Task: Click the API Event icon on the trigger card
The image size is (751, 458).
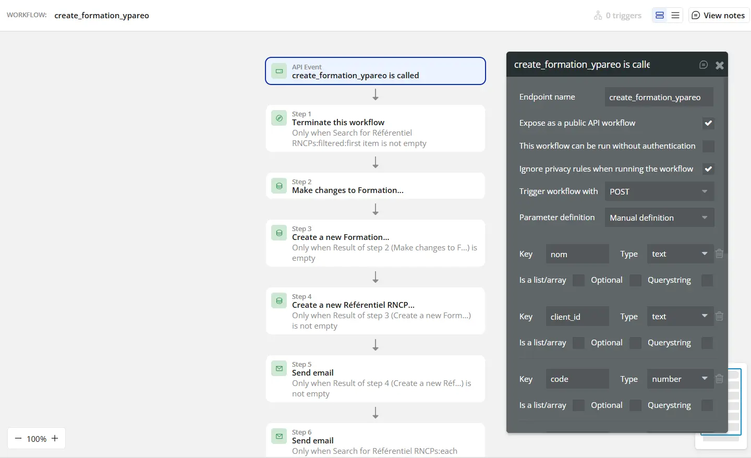Action: [x=279, y=71]
